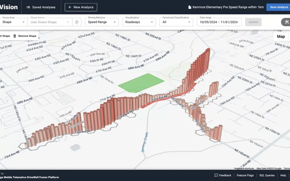Click the Help footer item
Screen dimensions: 290x181
pyautogui.click(x=283, y=175)
